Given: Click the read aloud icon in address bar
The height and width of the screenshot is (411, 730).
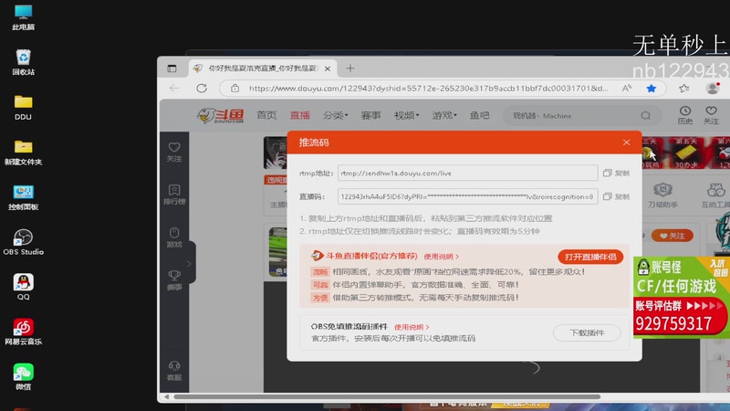Looking at the screenshot, I should pyautogui.click(x=627, y=88).
